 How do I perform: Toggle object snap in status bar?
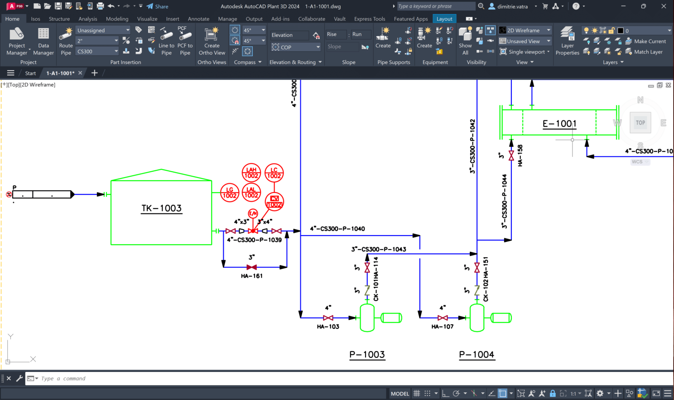(502, 393)
